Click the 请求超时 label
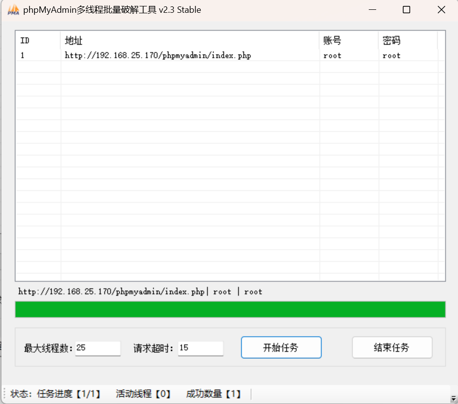458x404 pixels. pos(153,348)
